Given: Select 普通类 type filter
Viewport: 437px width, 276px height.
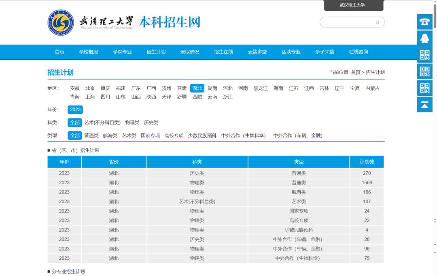Looking at the screenshot, I should pos(91,136).
